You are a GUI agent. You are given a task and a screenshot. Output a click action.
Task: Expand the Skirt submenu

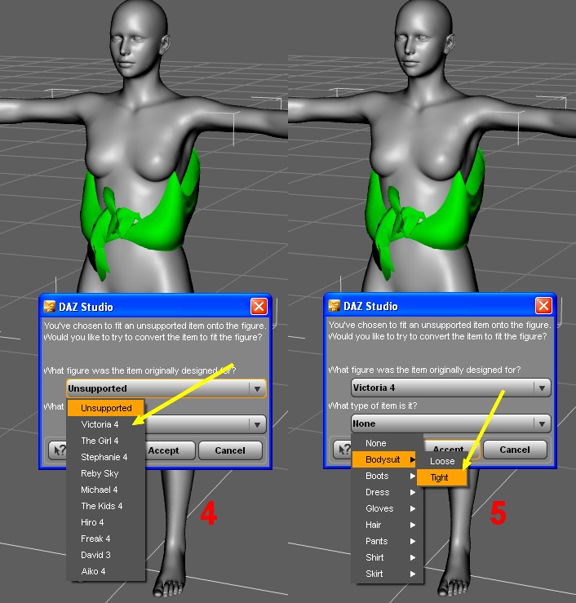(388, 574)
